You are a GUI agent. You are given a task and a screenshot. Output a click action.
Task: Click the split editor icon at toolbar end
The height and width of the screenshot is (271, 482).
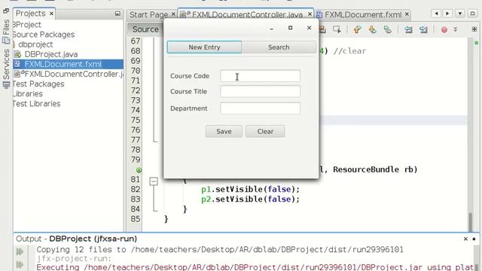tap(474, 29)
